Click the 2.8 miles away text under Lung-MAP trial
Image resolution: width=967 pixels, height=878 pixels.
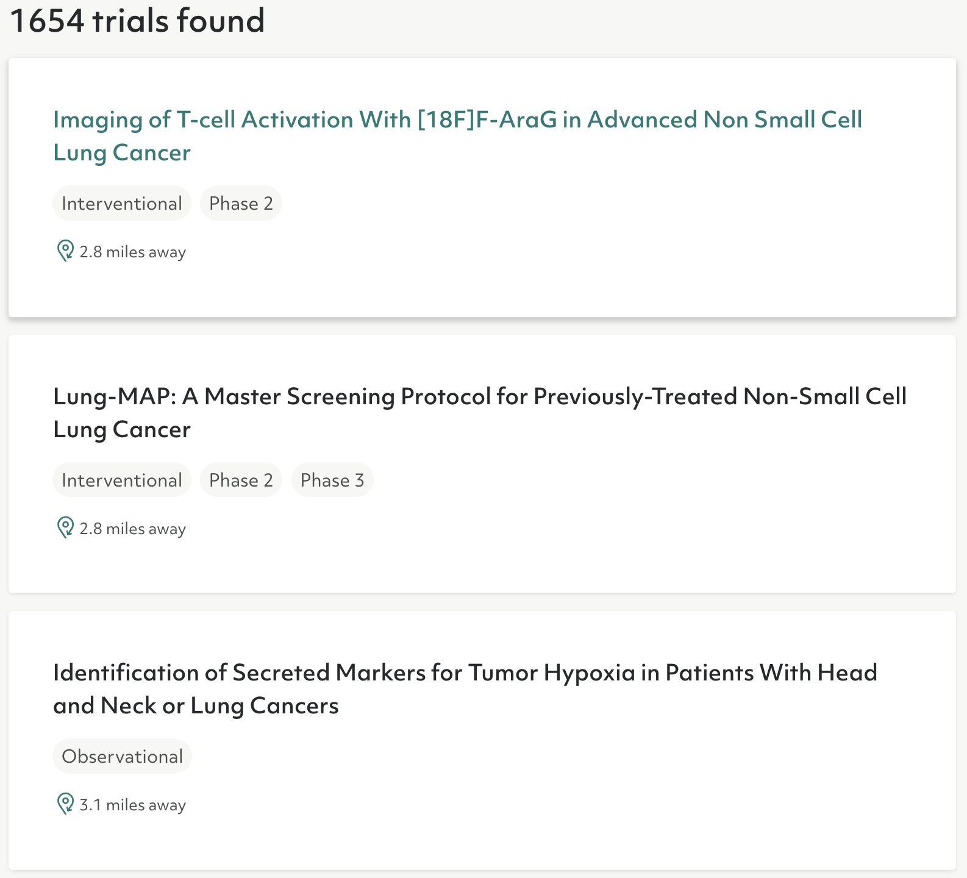(133, 529)
